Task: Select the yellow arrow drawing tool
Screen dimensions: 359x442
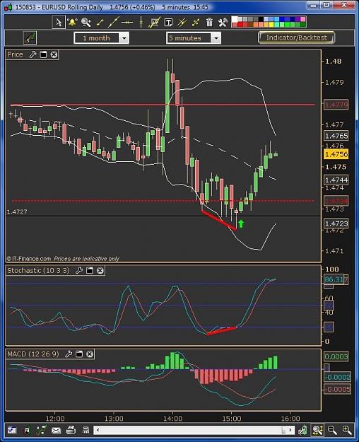Action: pos(196,22)
